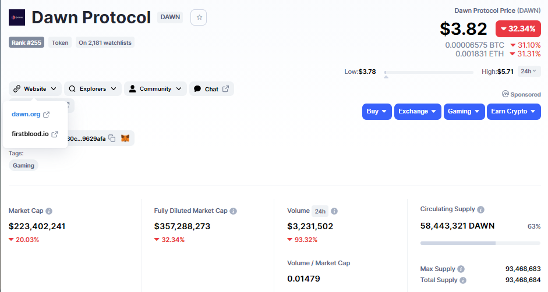Click the Sponsored logo icon
Image resolution: width=548 pixels, height=292 pixels.
click(x=505, y=94)
